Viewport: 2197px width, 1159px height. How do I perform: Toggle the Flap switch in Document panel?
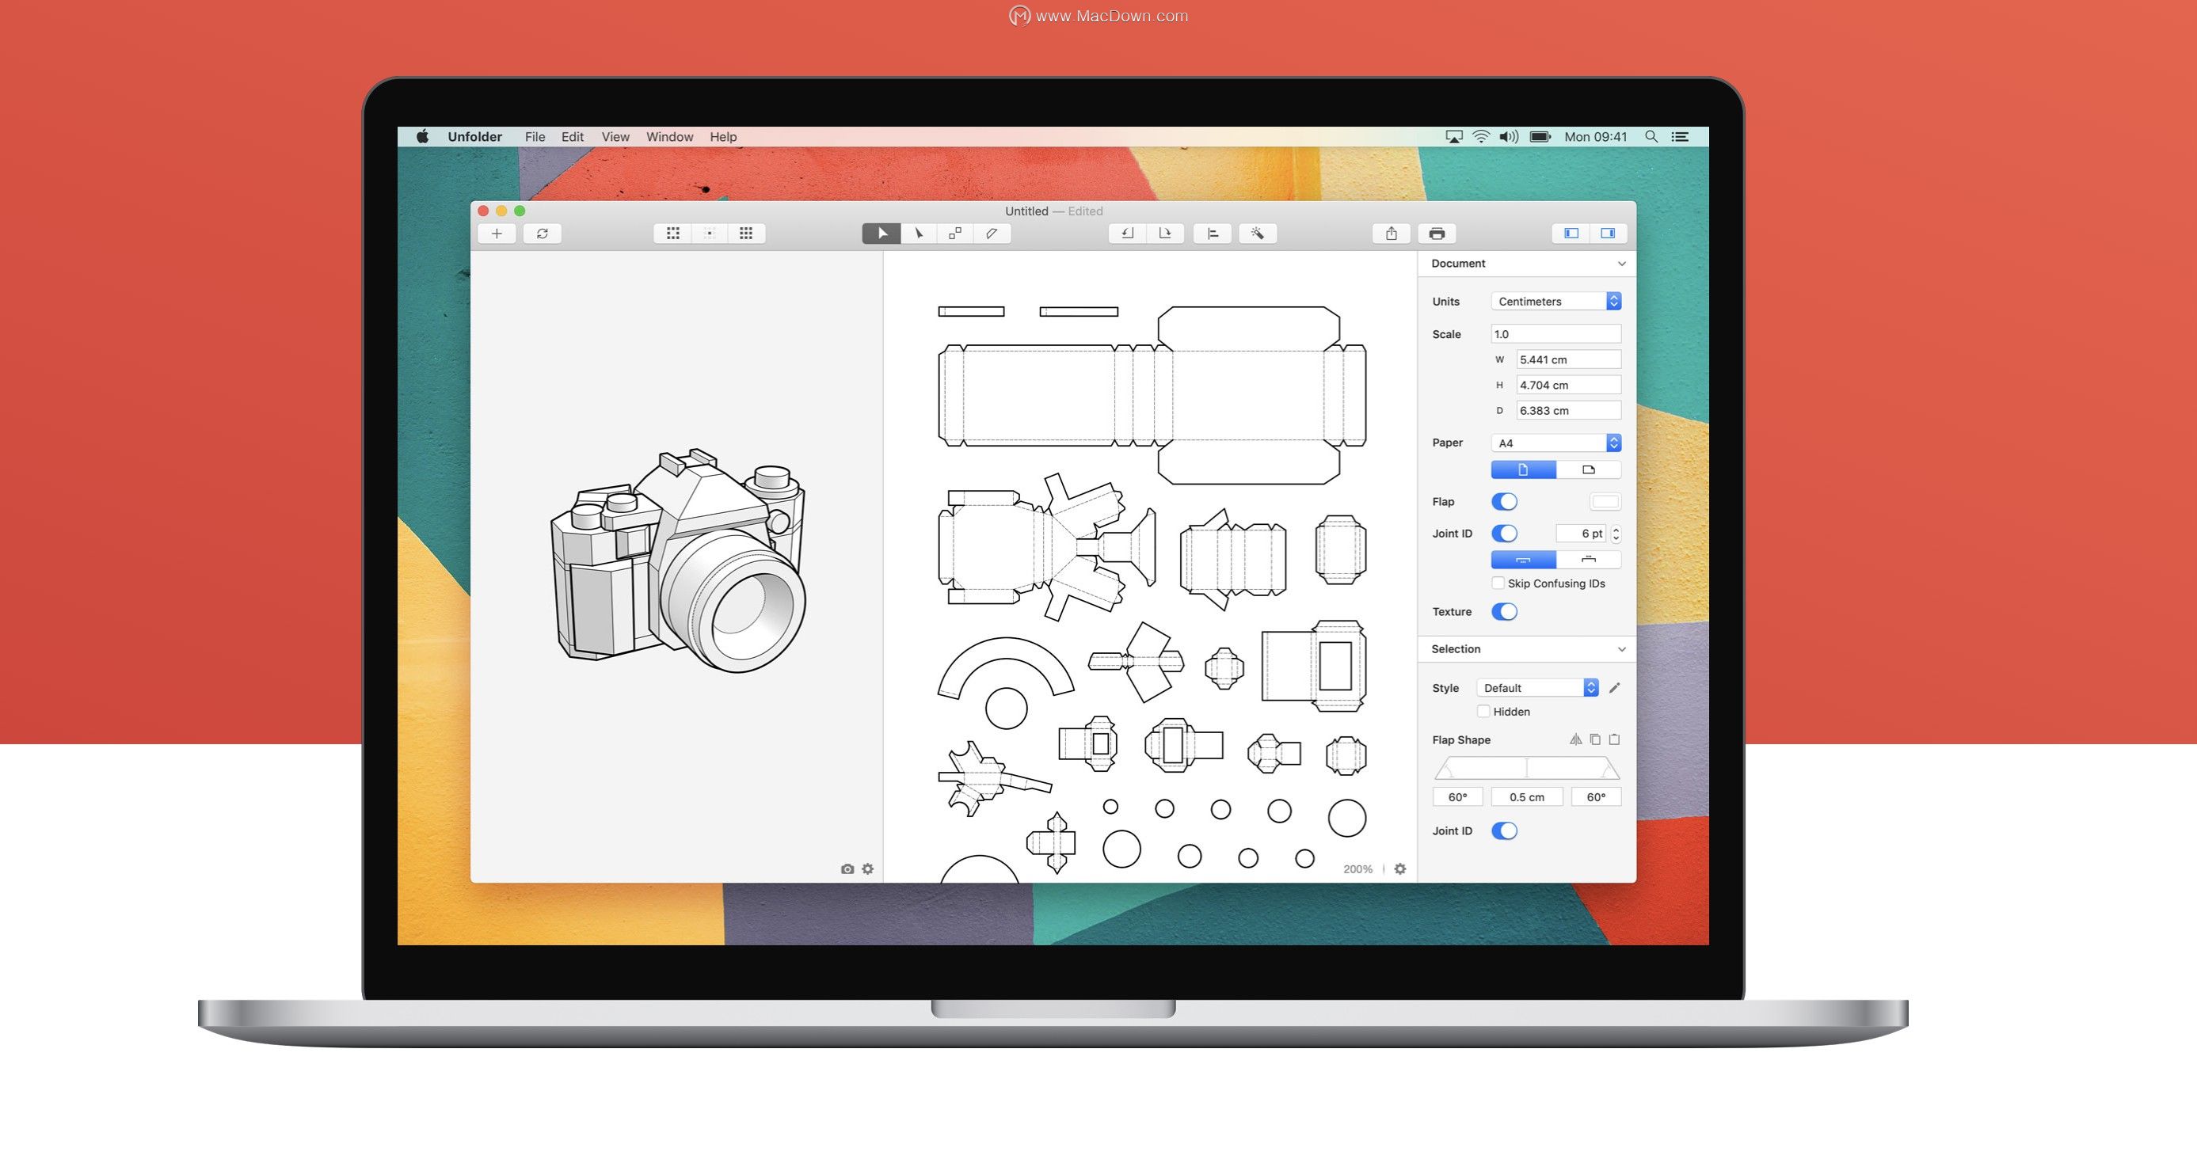point(1505,502)
